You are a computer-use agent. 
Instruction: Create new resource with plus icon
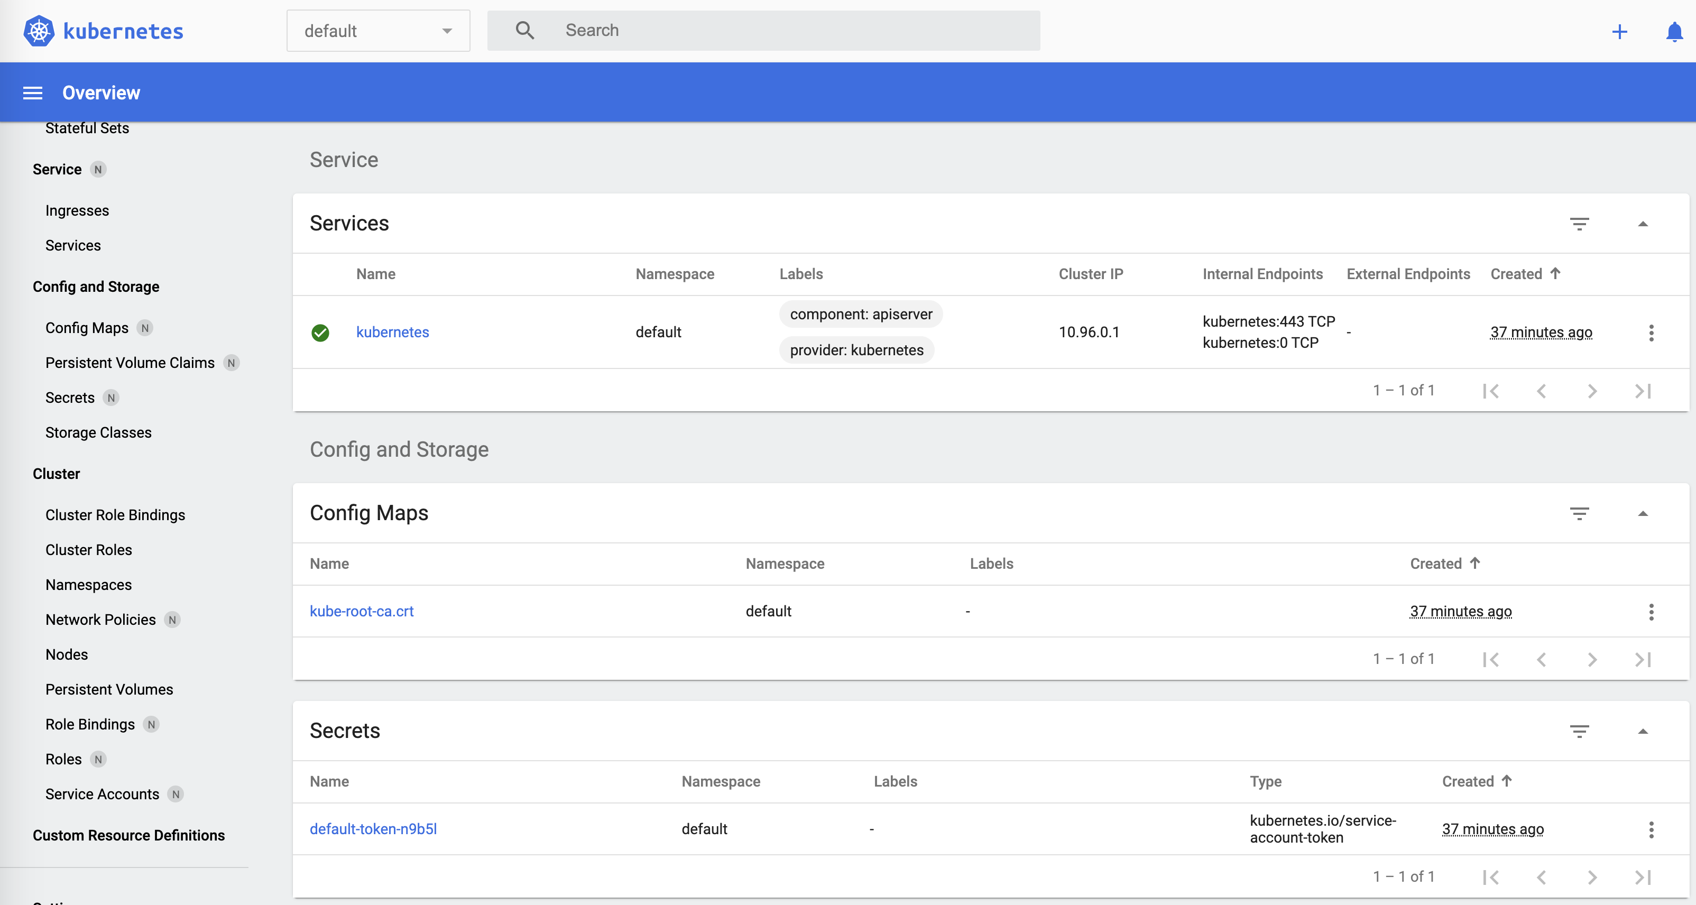[x=1620, y=31]
